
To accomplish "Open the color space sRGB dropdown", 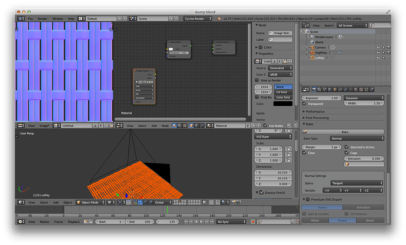I will 280,75.
